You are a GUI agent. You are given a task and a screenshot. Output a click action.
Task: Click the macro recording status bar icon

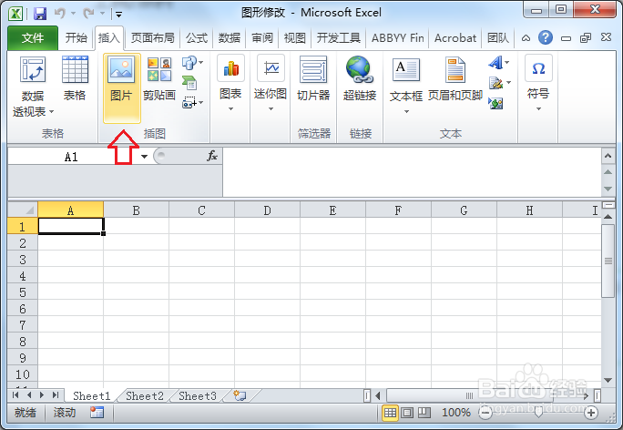(x=97, y=413)
